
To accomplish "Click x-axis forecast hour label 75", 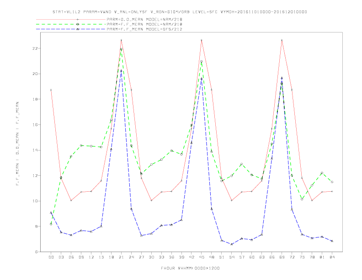I will tap(302, 257).
